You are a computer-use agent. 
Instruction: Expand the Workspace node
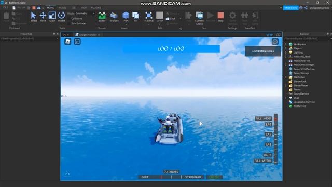click(286, 44)
